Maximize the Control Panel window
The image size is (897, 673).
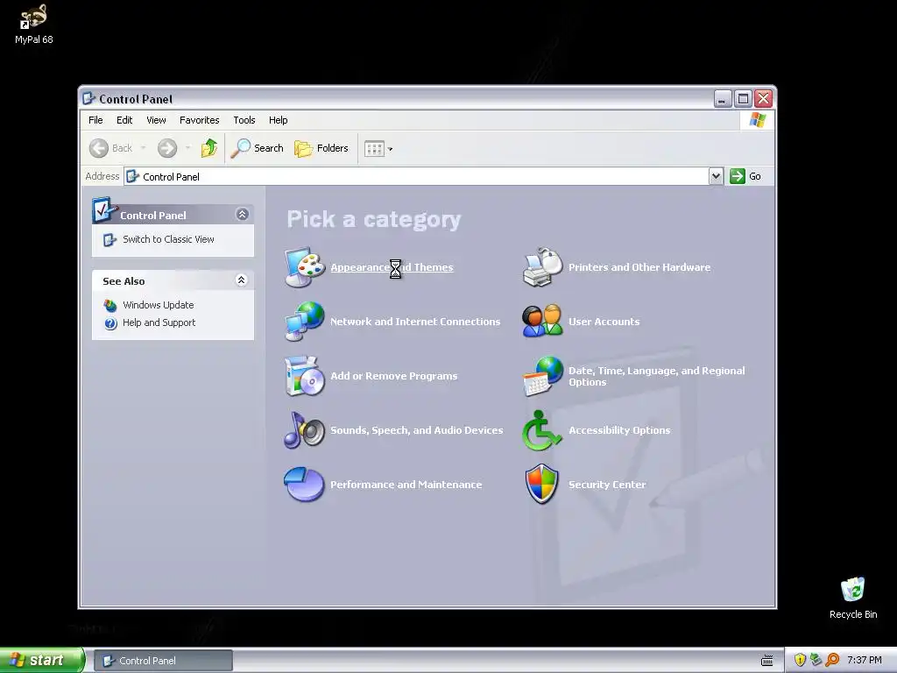pyautogui.click(x=743, y=99)
